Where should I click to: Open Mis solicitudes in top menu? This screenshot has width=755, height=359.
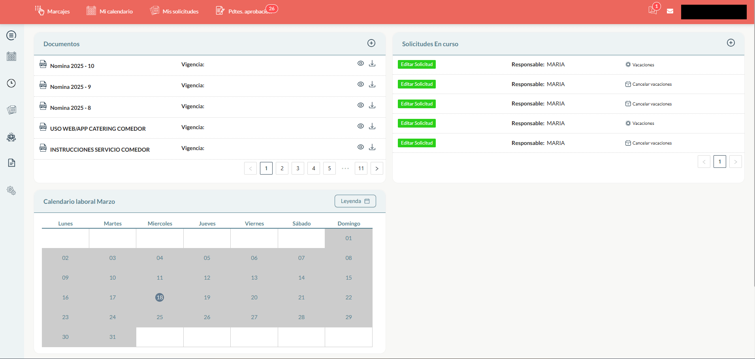[174, 11]
